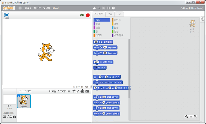The height and width of the screenshot is (124, 206).
Task: Choose a backdrop from the library
Action: [x=5, y=117]
